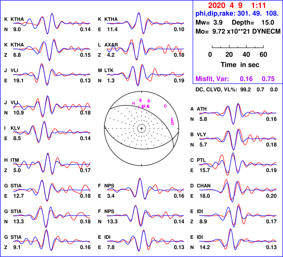Click station letter H on the beachball

[134, 103]
